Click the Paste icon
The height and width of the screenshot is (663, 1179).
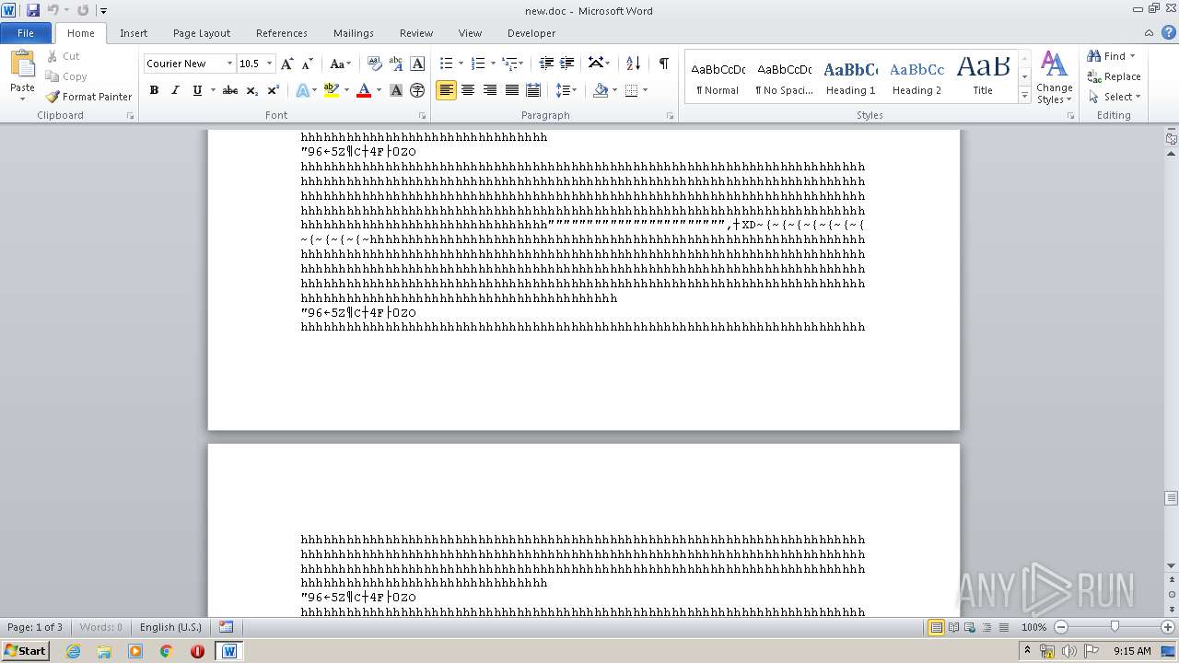(x=22, y=64)
